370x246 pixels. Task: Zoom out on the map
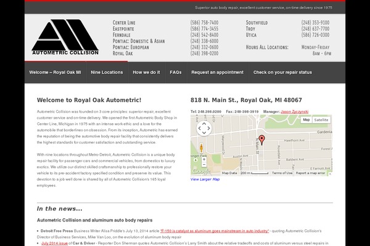pyautogui.click(x=204, y=165)
